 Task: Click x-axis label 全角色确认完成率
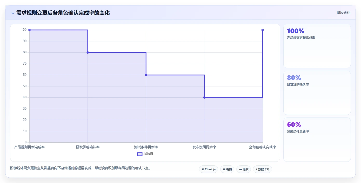[x=263, y=147]
